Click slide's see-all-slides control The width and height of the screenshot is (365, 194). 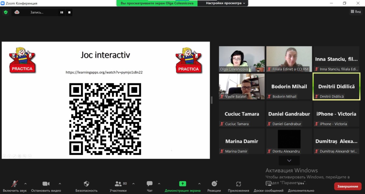(x=19, y=156)
